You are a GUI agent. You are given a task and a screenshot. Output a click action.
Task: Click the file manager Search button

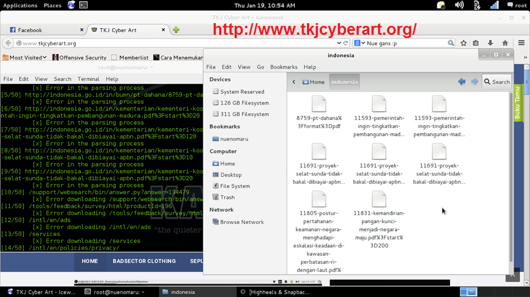[x=496, y=82]
